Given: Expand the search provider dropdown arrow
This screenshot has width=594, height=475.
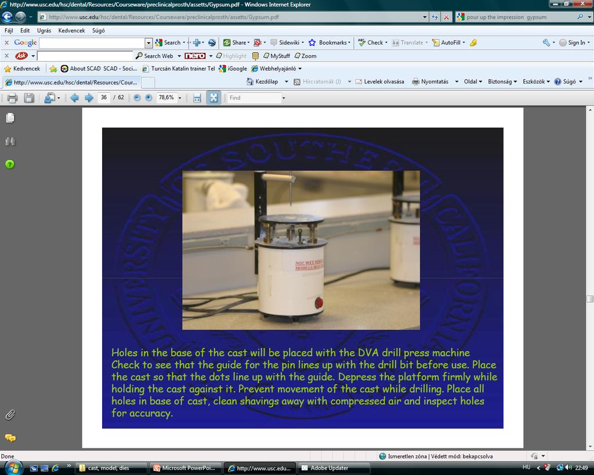Looking at the screenshot, I should tap(589, 17).
